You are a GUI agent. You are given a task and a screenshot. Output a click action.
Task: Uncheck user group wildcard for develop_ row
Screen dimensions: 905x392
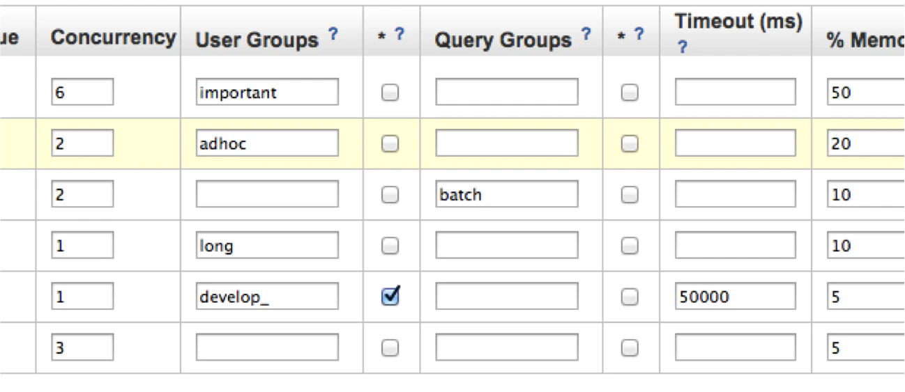(390, 297)
